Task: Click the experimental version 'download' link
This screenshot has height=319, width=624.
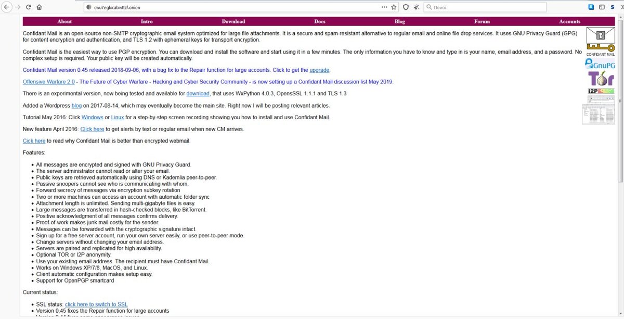Action: tap(198, 94)
